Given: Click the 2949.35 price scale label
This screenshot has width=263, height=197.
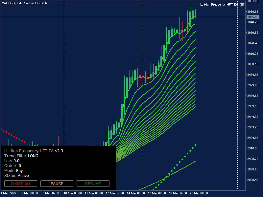Looking at the screenshot, I should [x=253, y=117].
